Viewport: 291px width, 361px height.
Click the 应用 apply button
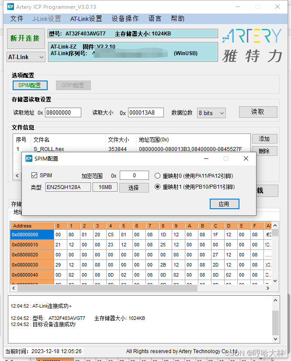coord(224,204)
